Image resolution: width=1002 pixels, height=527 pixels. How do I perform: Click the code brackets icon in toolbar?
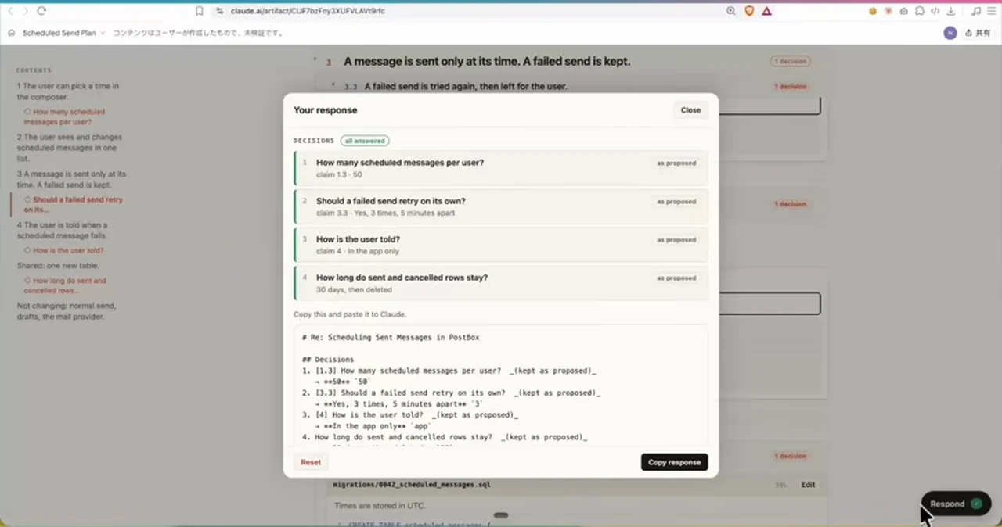[x=935, y=11]
